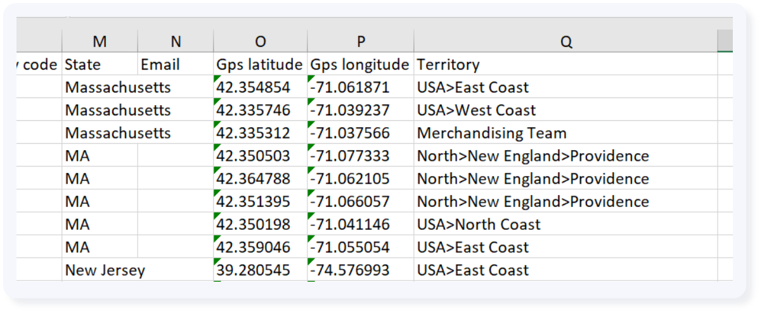Select the USA>West Coast cell
The height and width of the screenshot is (314, 762).
point(565,110)
